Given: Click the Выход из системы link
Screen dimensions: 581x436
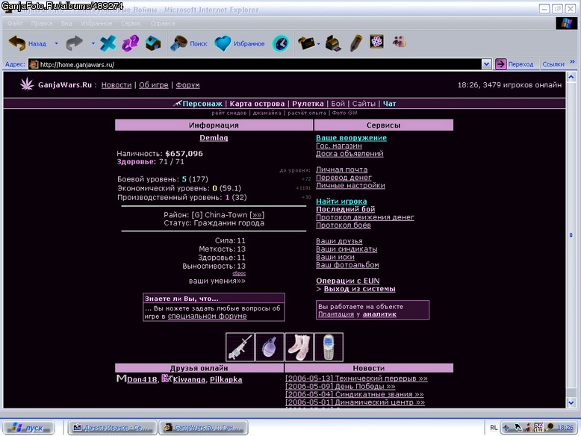Looking at the screenshot, I should click(x=359, y=289).
